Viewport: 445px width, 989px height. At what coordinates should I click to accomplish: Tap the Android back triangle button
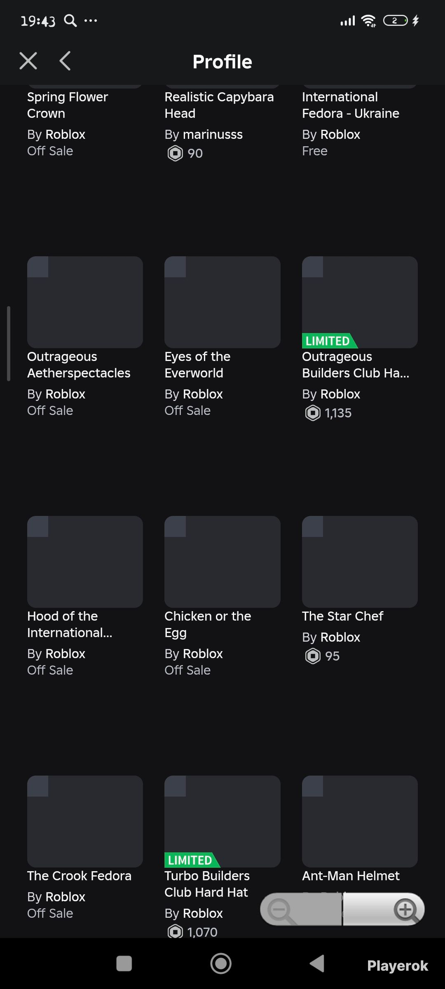pyautogui.click(x=317, y=964)
